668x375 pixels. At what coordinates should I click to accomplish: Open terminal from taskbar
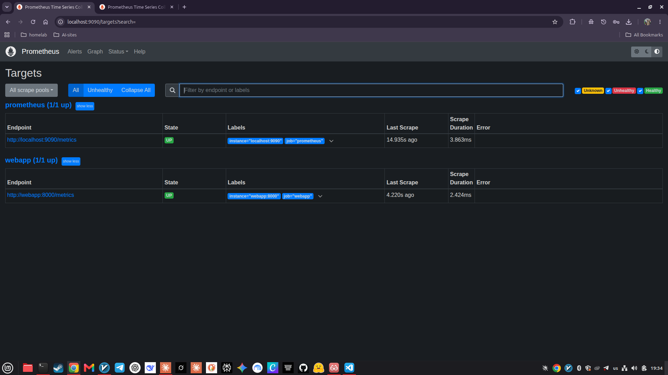(43, 368)
